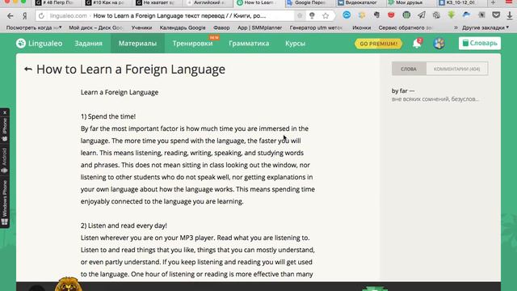The image size is (517, 291).
Task: Reload the page with the refresh icon
Action: pos(41,15)
